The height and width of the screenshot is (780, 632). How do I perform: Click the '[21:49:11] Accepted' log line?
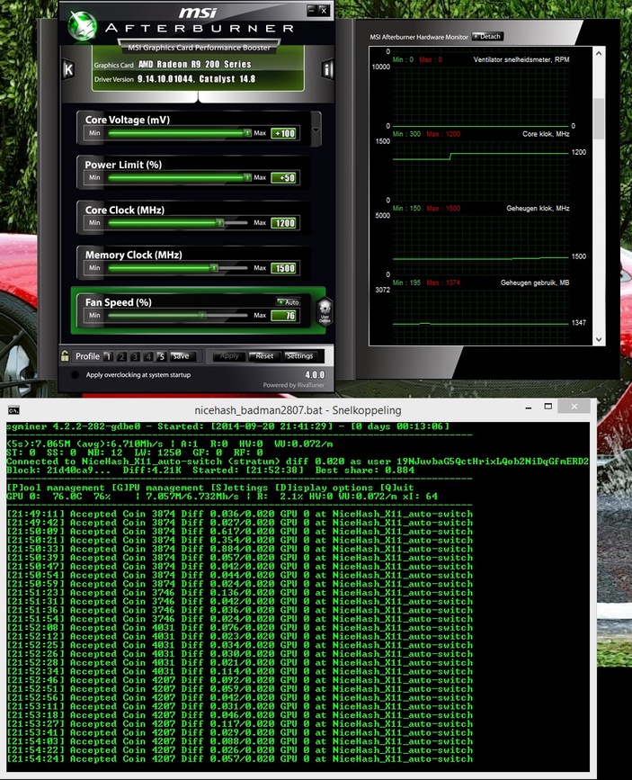point(240,514)
